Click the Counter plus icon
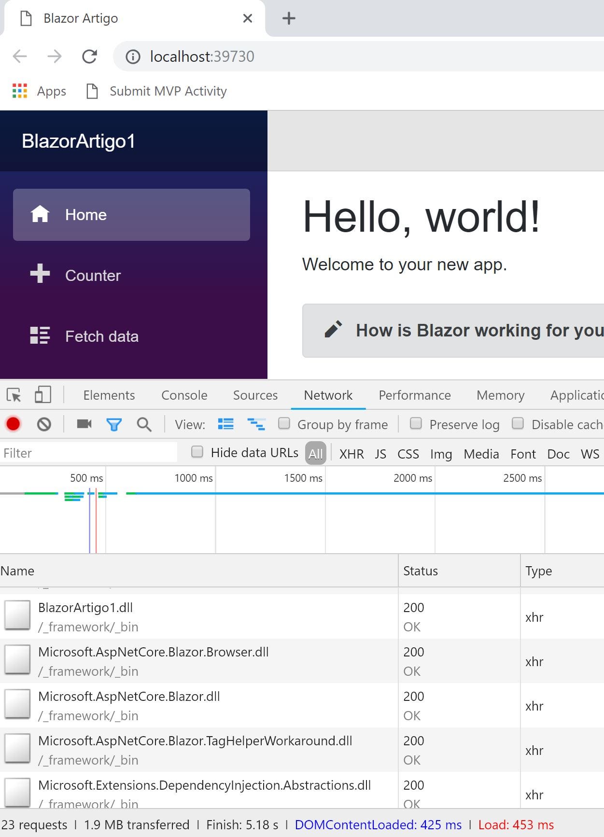604x837 pixels. click(40, 273)
